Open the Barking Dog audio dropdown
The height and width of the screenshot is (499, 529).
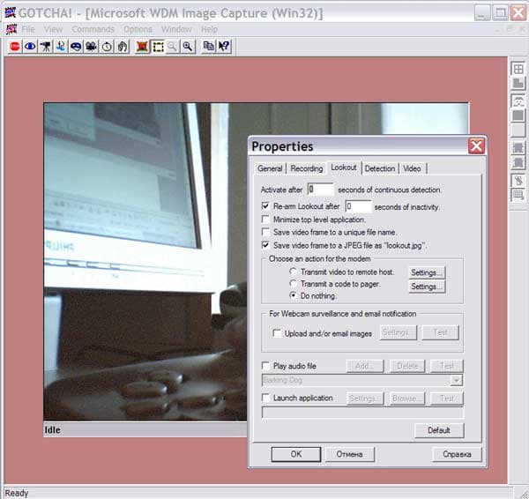pyautogui.click(x=456, y=381)
